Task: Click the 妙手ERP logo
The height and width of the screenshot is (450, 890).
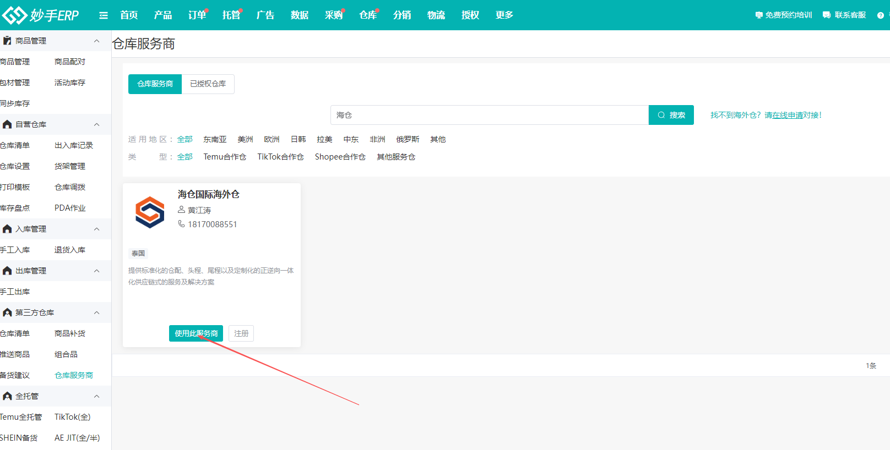Action: pos(41,15)
